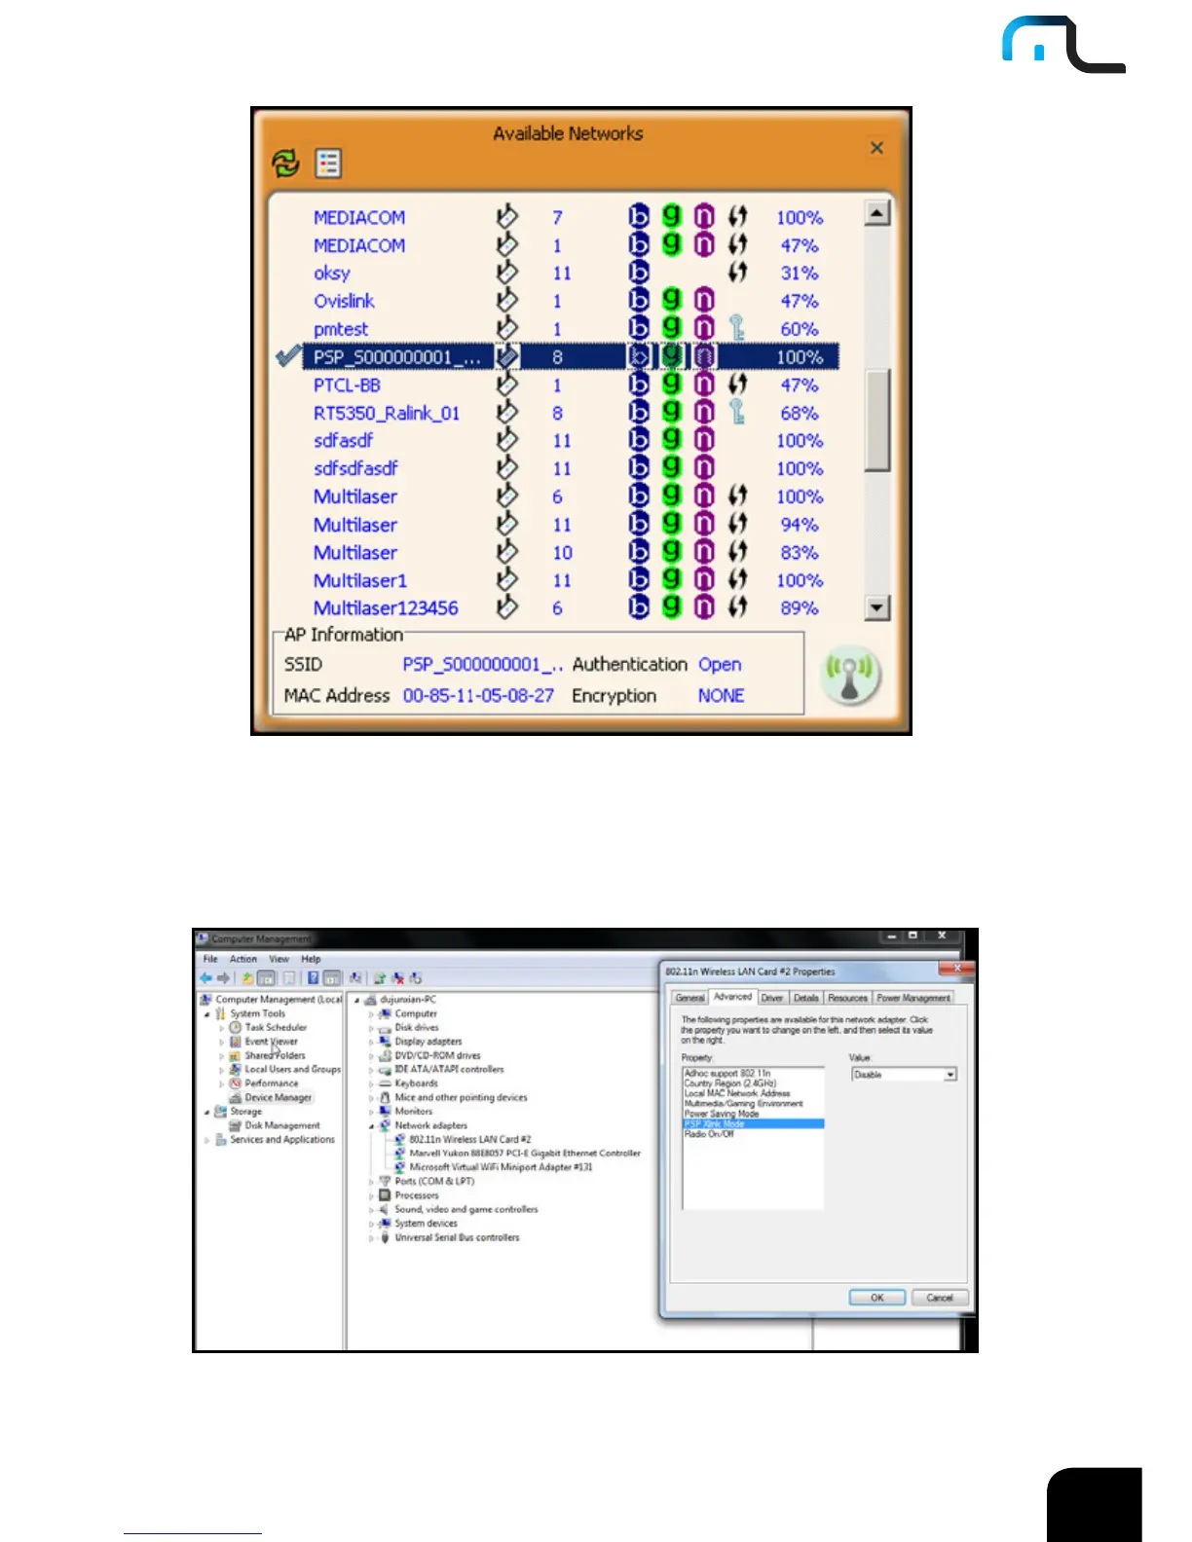Click the checkmark beside PSP_S000000001 network
This screenshot has height=1542, width=1192.
[x=287, y=357]
